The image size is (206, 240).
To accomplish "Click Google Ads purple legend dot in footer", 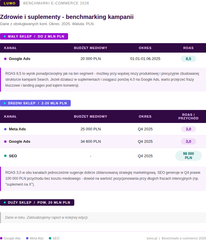I will [1, 238].
